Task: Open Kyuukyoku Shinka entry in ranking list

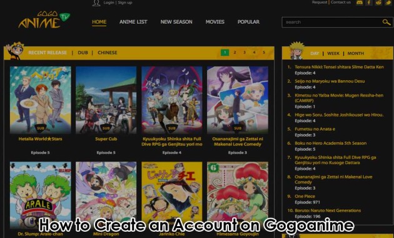Action: coord(335,160)
